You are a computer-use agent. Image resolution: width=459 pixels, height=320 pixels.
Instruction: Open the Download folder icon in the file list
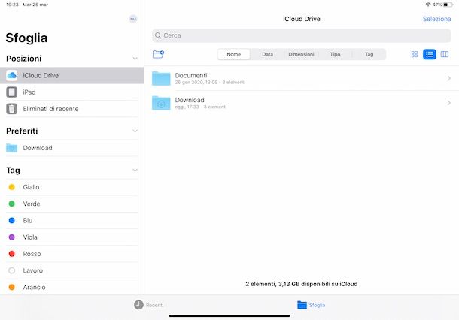161,103
